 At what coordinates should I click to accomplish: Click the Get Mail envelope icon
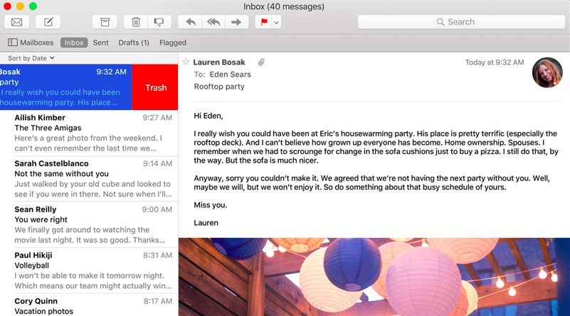point(16,22)
